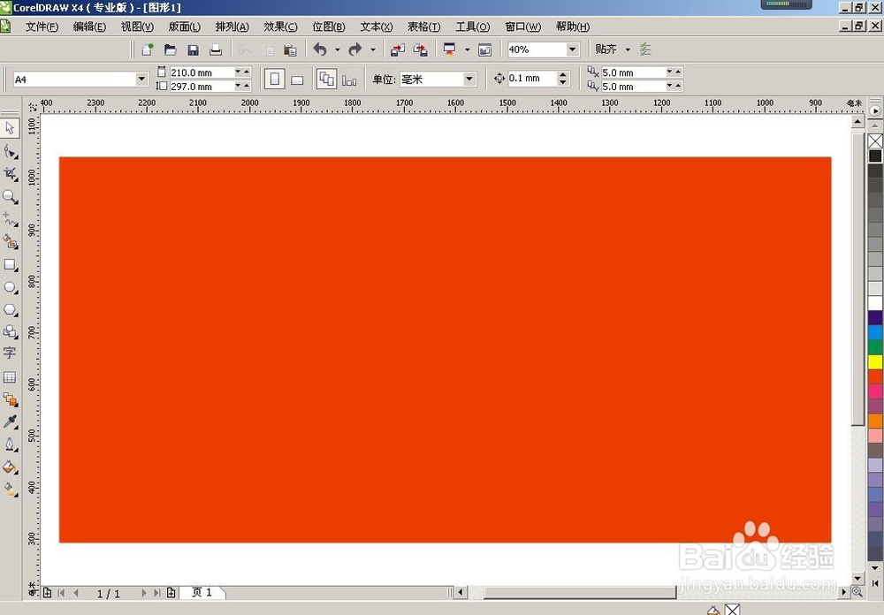The height and width of the screenshot is (615, 884).
Task: Pick the green palette swatch
Action: pos(875,347)
